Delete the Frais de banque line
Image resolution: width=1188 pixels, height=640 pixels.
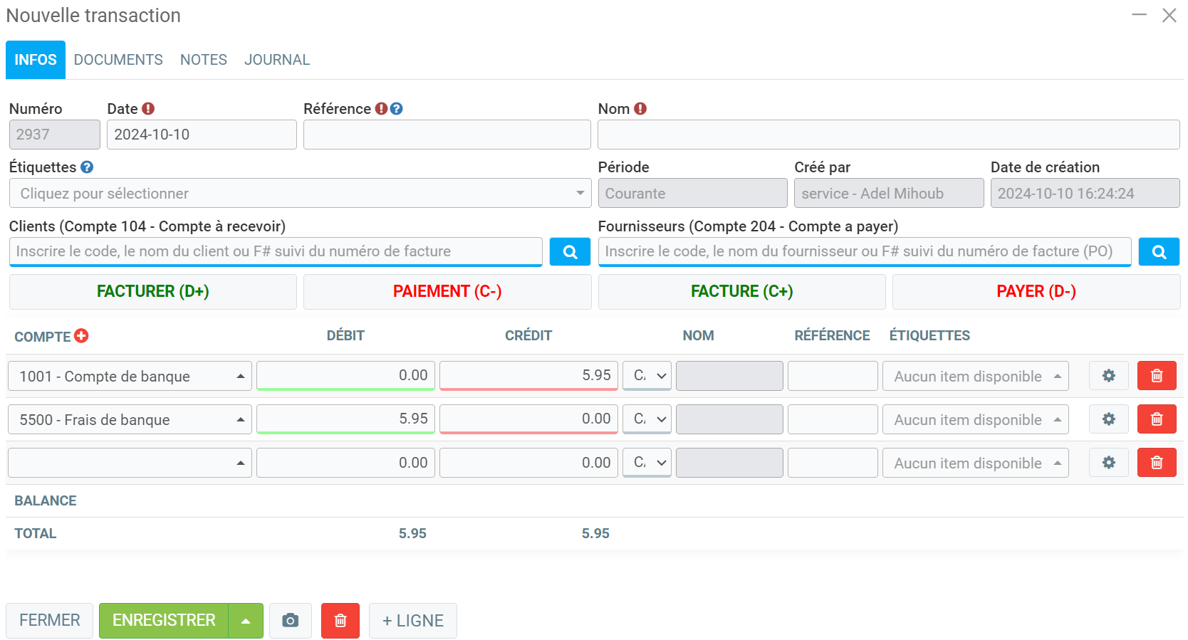1156,419
